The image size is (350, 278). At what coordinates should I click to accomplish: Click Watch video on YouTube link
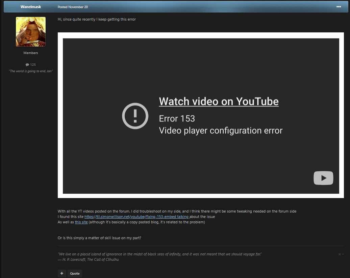[x=219, y=102]
